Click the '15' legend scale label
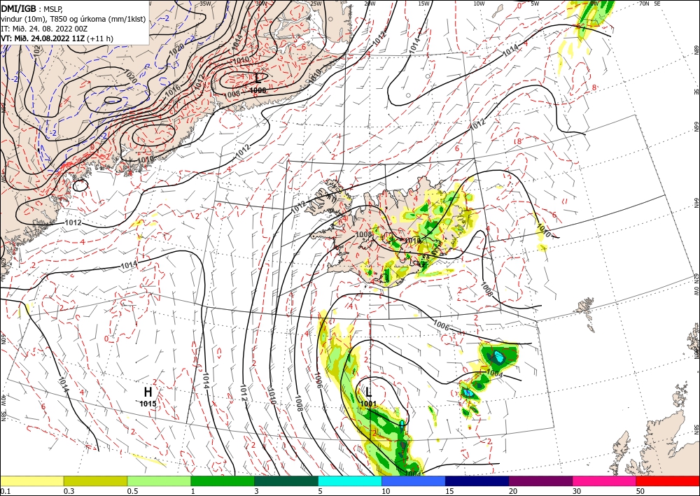The image size is (700, 496). (449, 491)
